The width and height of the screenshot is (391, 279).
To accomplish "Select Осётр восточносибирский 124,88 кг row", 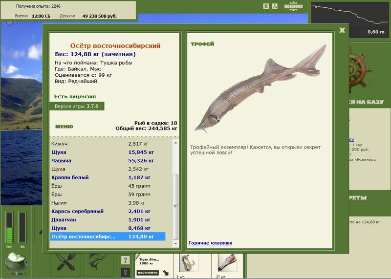I will (x=108, y=236).
